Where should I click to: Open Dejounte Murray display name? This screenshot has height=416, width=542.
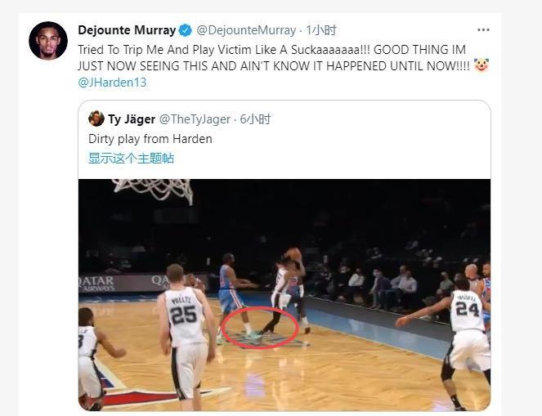127,30
